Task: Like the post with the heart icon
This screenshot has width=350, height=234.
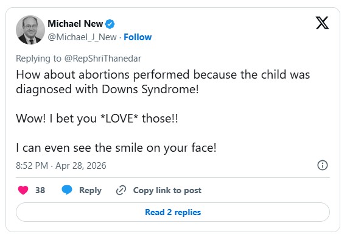Action: tap(23, 190)
